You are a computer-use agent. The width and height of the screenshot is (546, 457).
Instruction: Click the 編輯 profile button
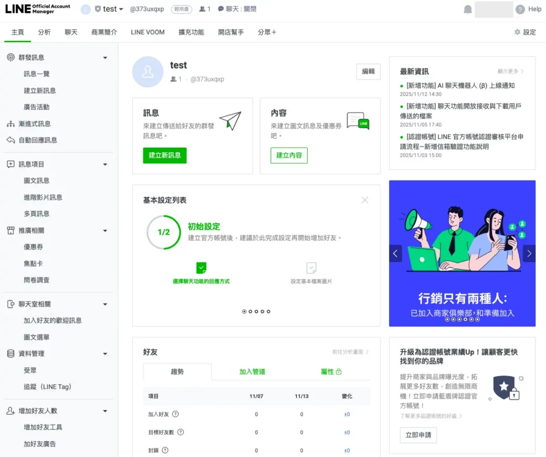pos(368,71)
